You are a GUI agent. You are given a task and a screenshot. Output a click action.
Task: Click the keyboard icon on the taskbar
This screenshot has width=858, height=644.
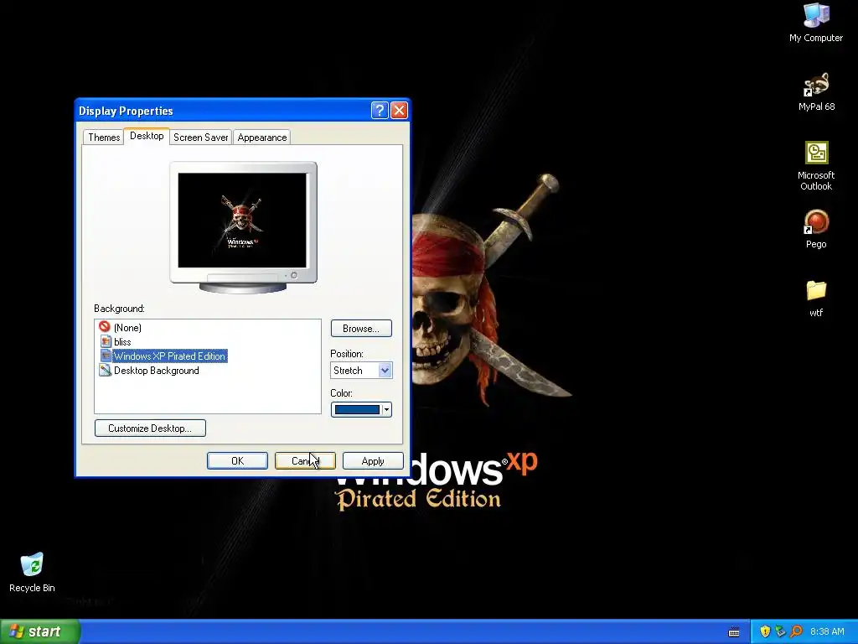[734, 632]
